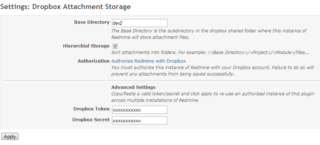Image resolution: width=320 pixels, height=145 pixels.
Task: Click the Dropbox Token label
Action: pyautogui.click(x=91, y=109)
